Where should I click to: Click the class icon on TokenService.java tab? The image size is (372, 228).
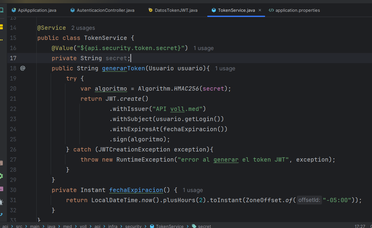tap(214, 10)
